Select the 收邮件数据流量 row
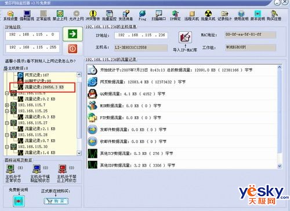Image resolution: width=290 pixels, height=211 pixels. coord(182,142)
